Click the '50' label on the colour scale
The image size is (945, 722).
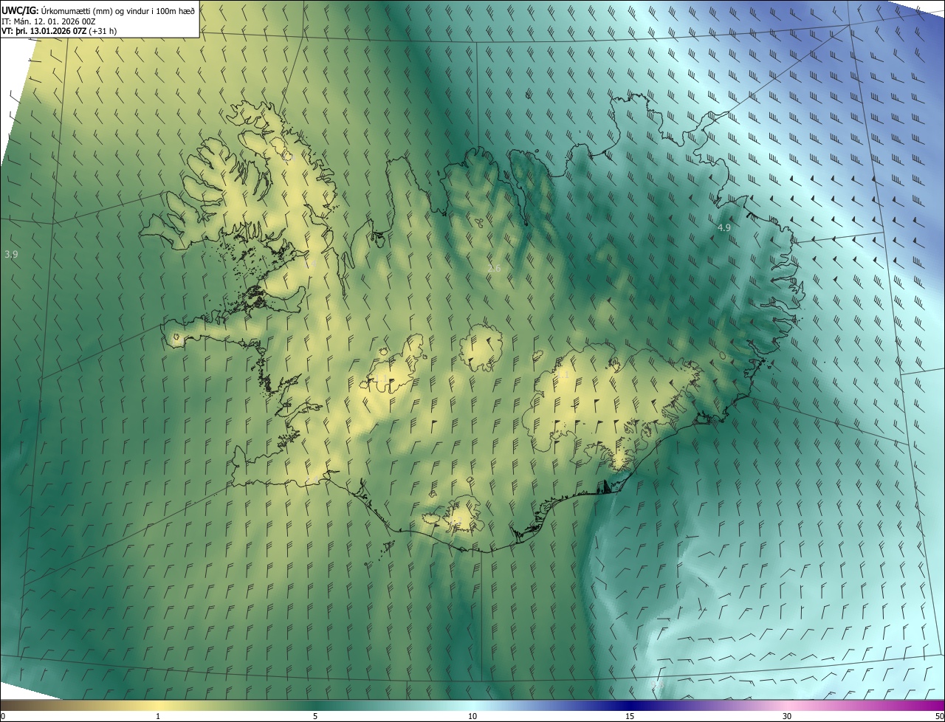(939, 716)
